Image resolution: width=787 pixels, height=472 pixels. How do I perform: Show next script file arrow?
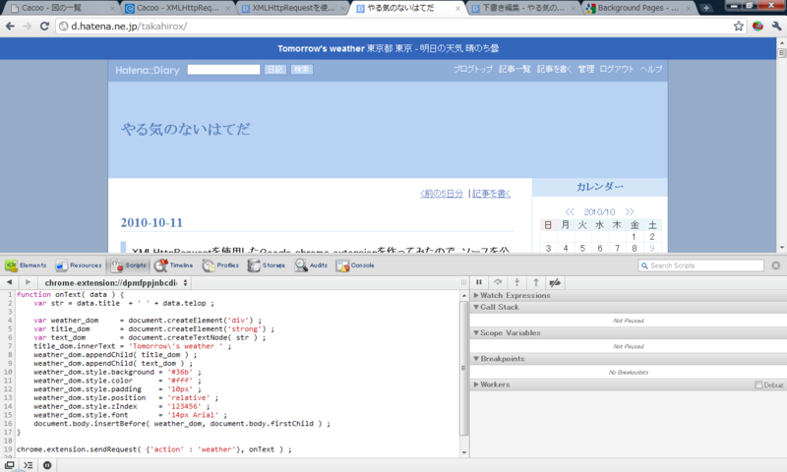[29, 282]
